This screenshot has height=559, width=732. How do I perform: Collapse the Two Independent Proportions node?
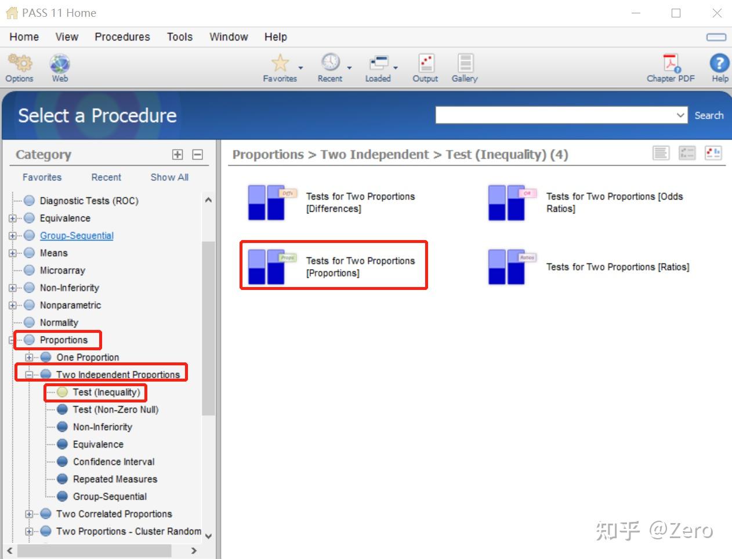(x=29, y=375)
